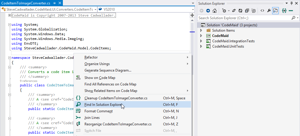
Task: Click the Cleanup braces menu icon
Action: pyautogui.click(x=78, y=98)
